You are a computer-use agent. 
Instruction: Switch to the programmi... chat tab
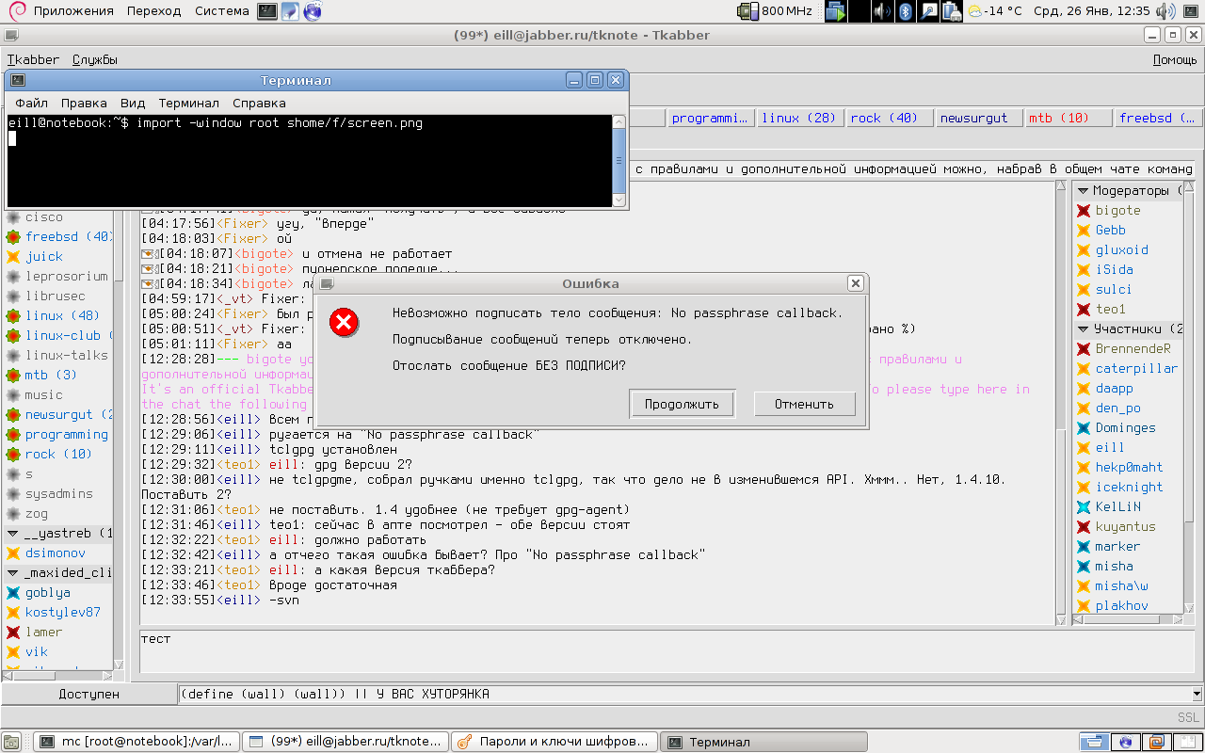pyautogui.click(x=709, y=119)
